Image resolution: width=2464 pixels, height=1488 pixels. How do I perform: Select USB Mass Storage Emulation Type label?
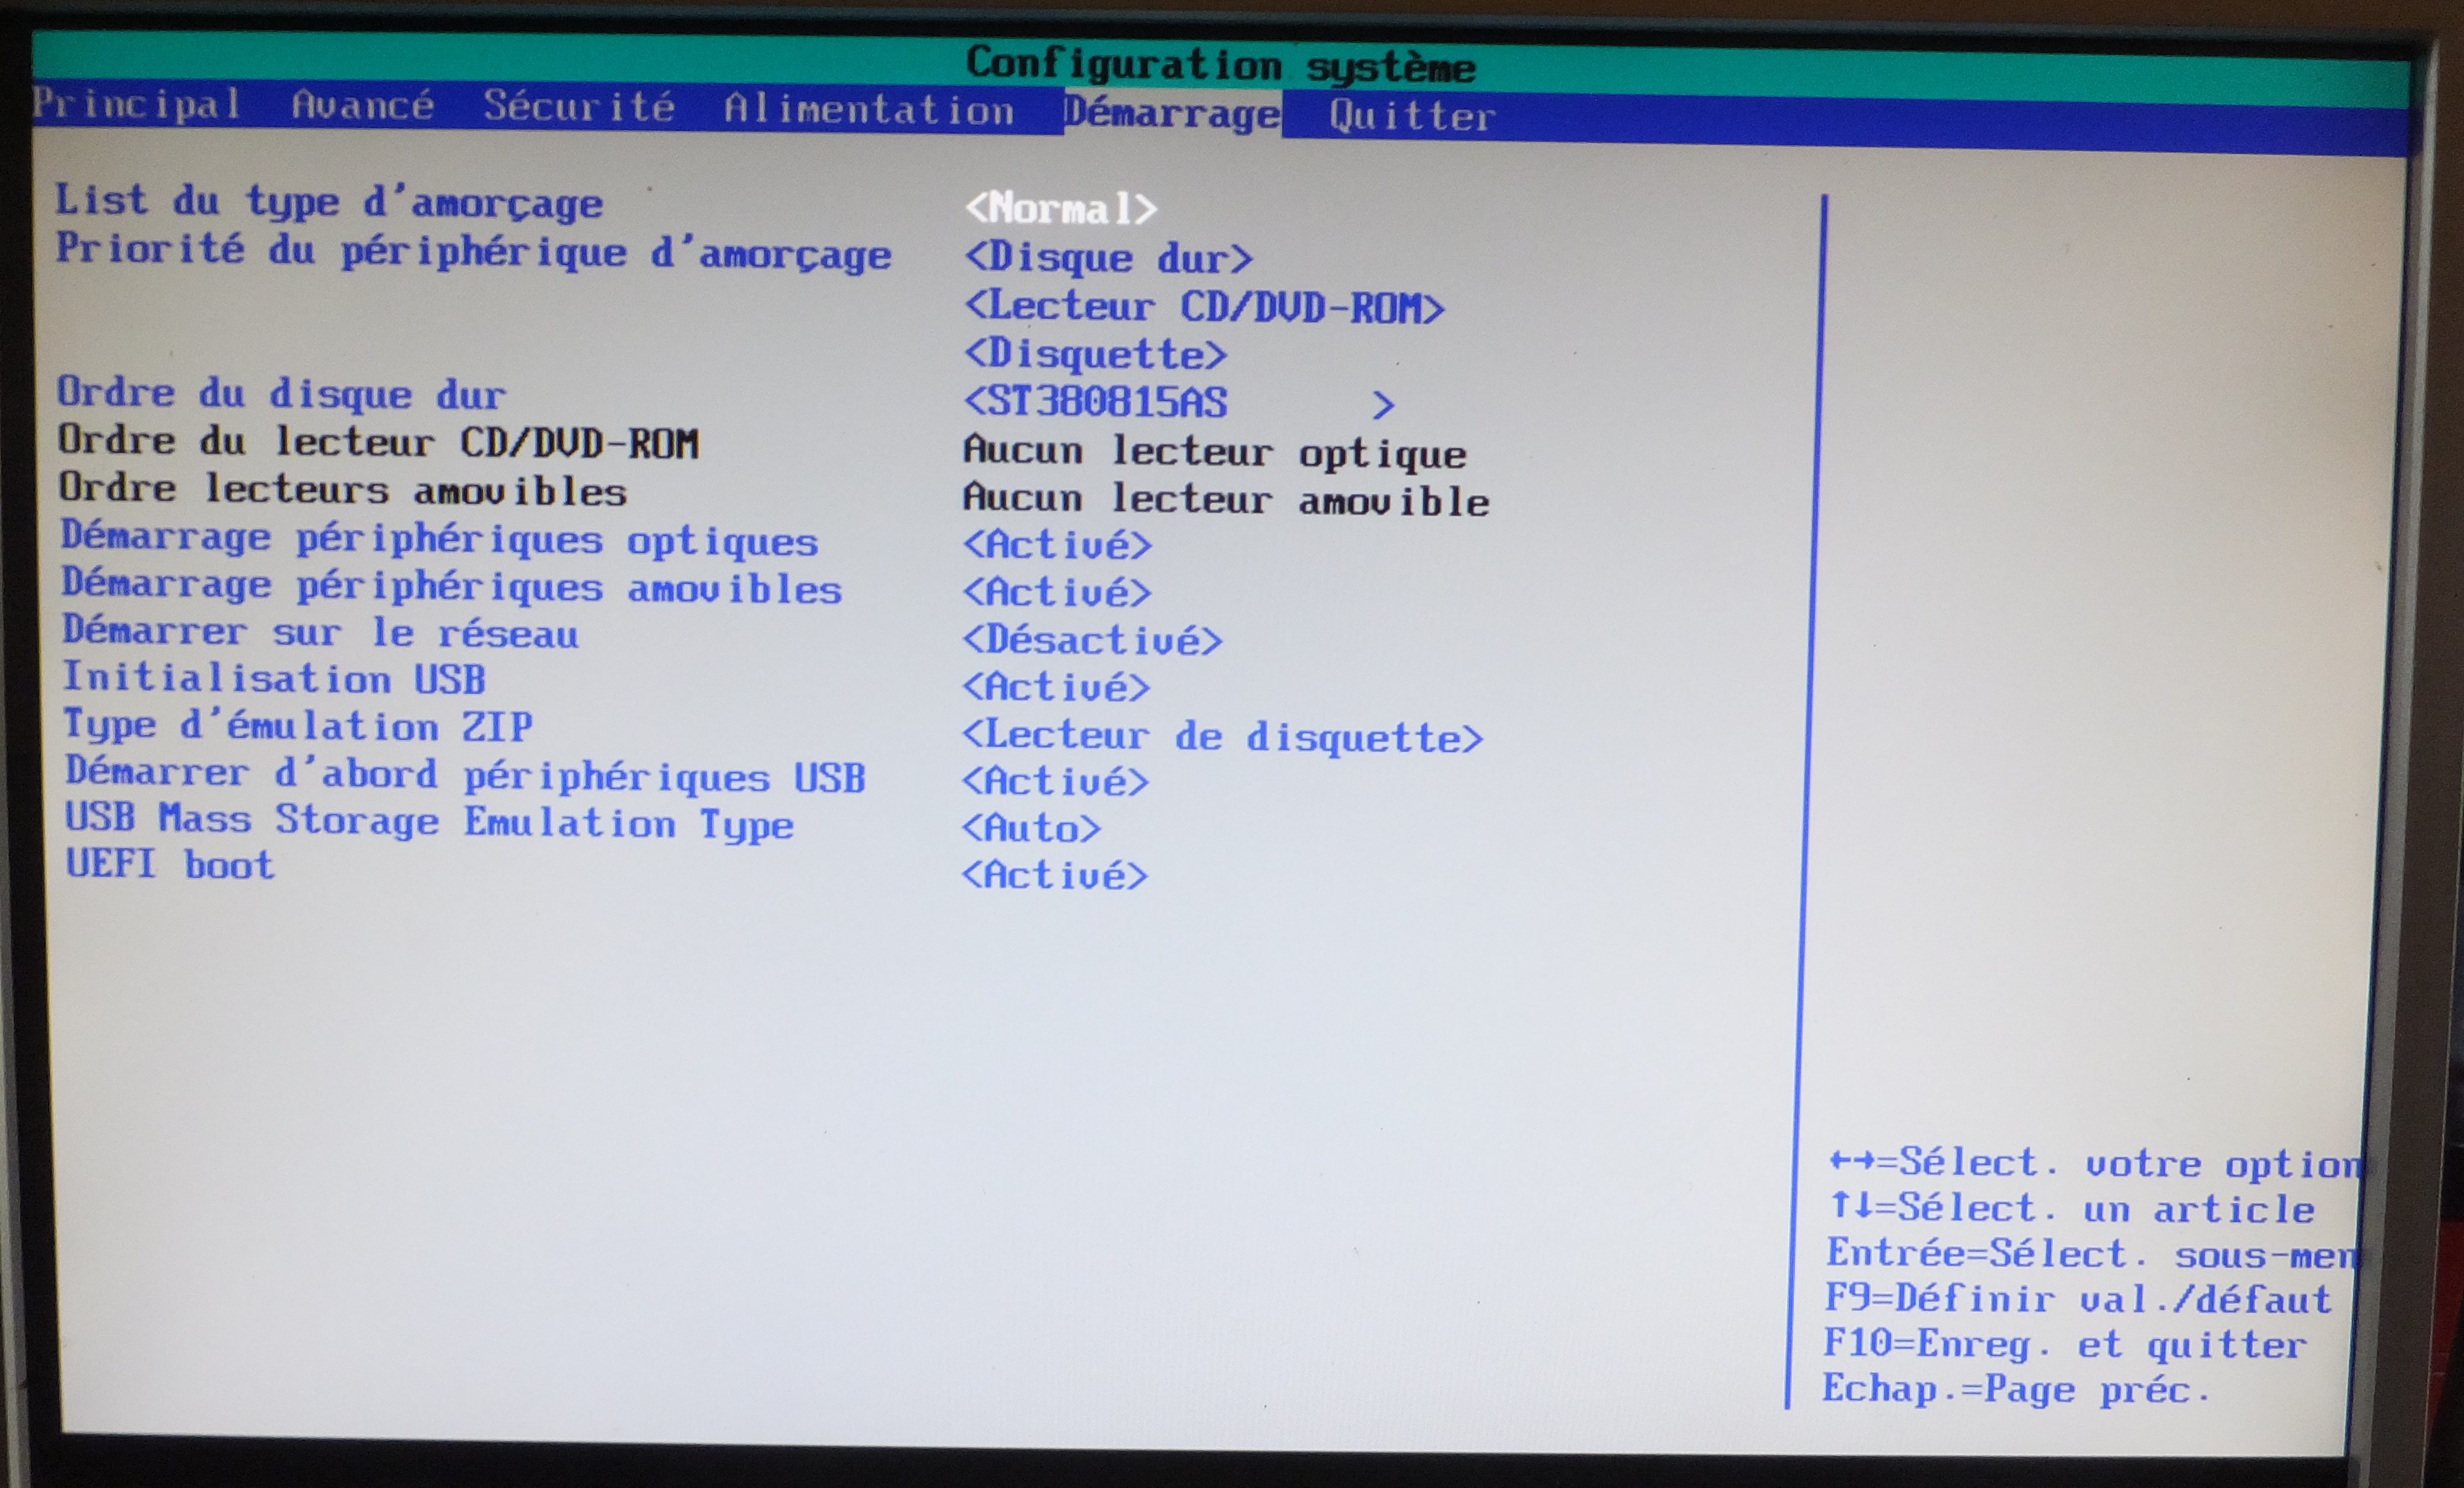click(429, 822)
